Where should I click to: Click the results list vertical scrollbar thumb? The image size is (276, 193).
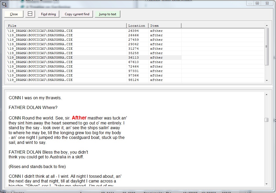point(267,46)
